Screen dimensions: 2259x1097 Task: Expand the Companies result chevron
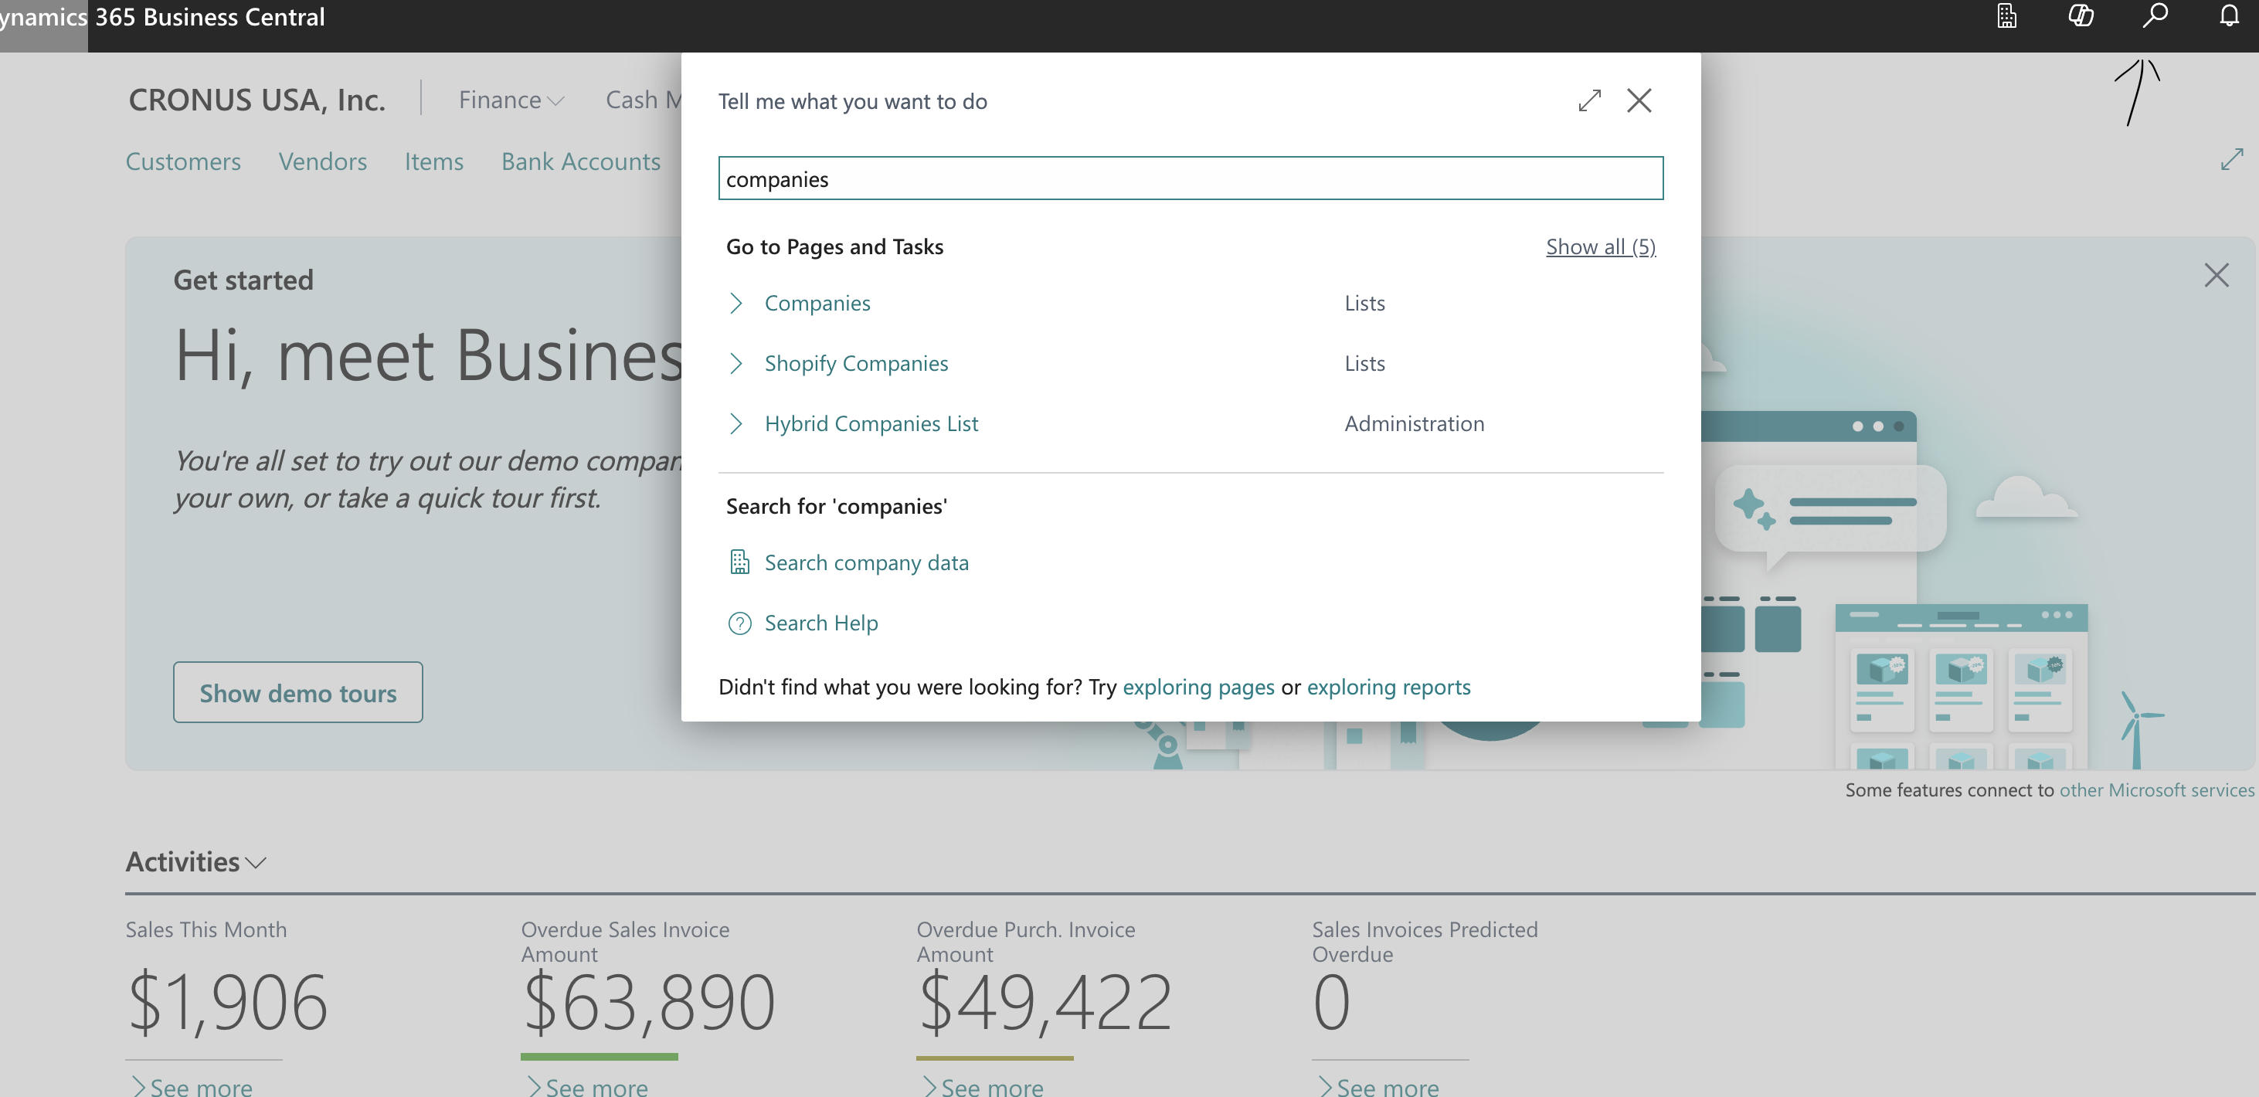click(x=735, y=304)
